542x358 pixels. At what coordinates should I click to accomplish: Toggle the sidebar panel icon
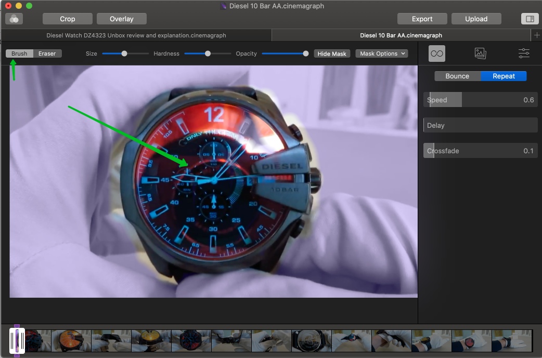tap(530, 19)
